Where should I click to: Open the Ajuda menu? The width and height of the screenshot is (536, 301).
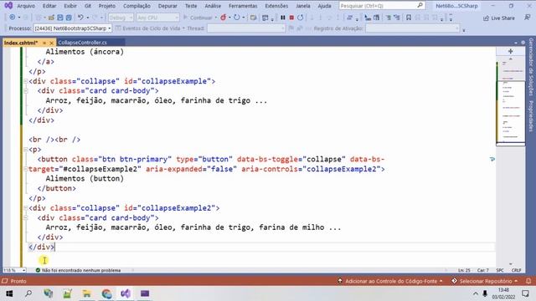coord(324,6)
